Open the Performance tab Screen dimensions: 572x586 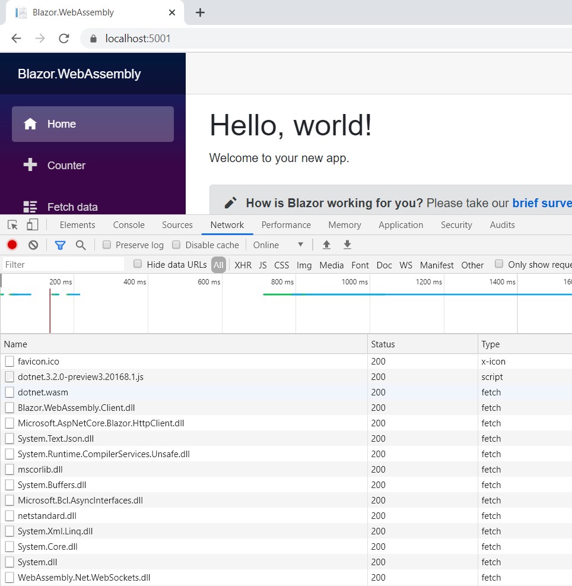pyautogui.click(x=286, y=225)
